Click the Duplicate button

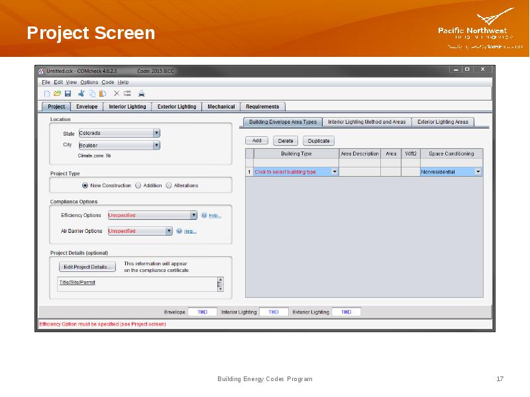point(319,141)
